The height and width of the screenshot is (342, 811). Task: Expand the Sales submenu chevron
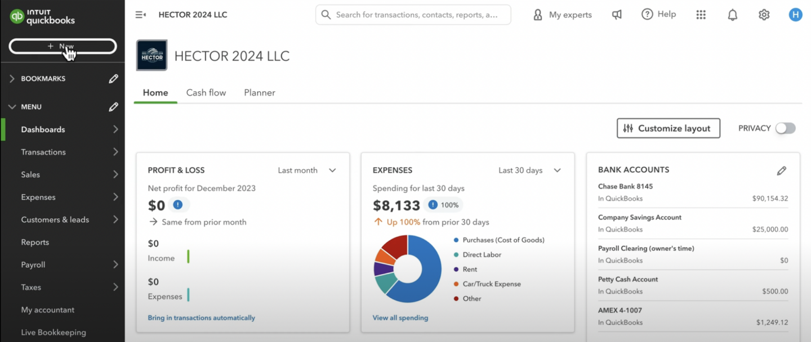pyautogui.click(x=115, y=174)
